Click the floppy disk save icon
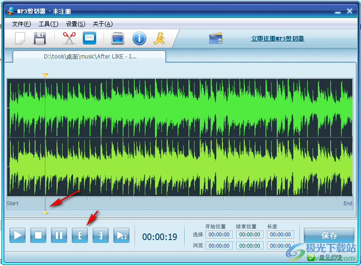361x266 pixels. [40, 38]
